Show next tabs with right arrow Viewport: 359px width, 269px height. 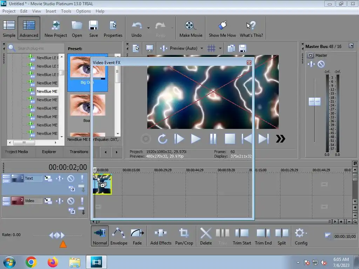click(x=116, y=152)
